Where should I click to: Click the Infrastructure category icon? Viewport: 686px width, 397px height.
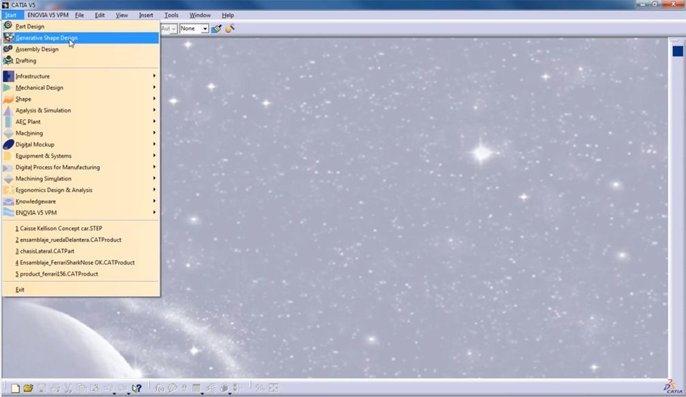8,76
